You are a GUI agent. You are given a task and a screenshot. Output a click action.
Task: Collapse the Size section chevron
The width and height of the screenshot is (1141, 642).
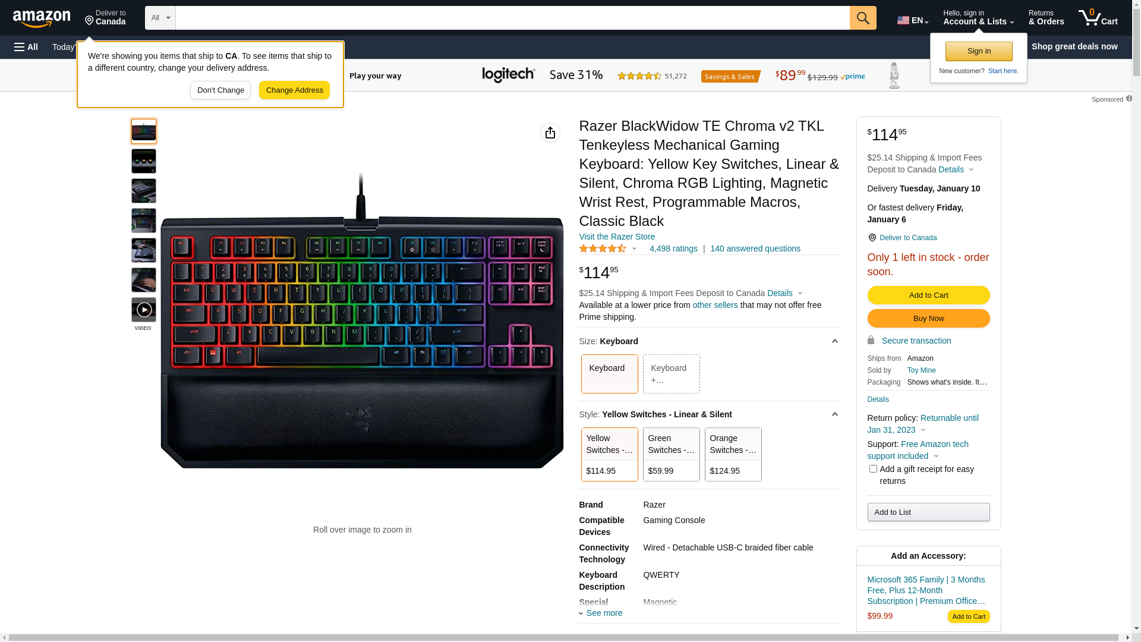click(x=834, y=341)
